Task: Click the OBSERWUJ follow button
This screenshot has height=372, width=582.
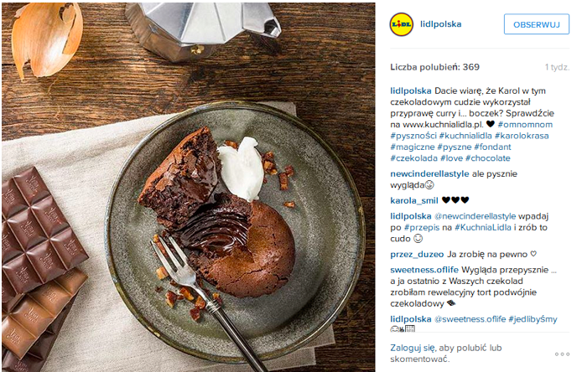Action: pyautogui.click(x=537, y=24)
